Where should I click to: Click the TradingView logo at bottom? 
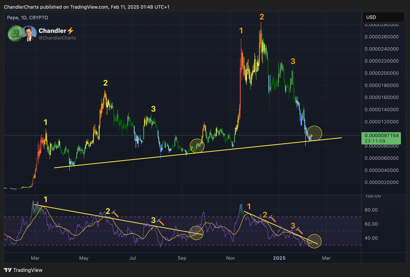[24, 270]
